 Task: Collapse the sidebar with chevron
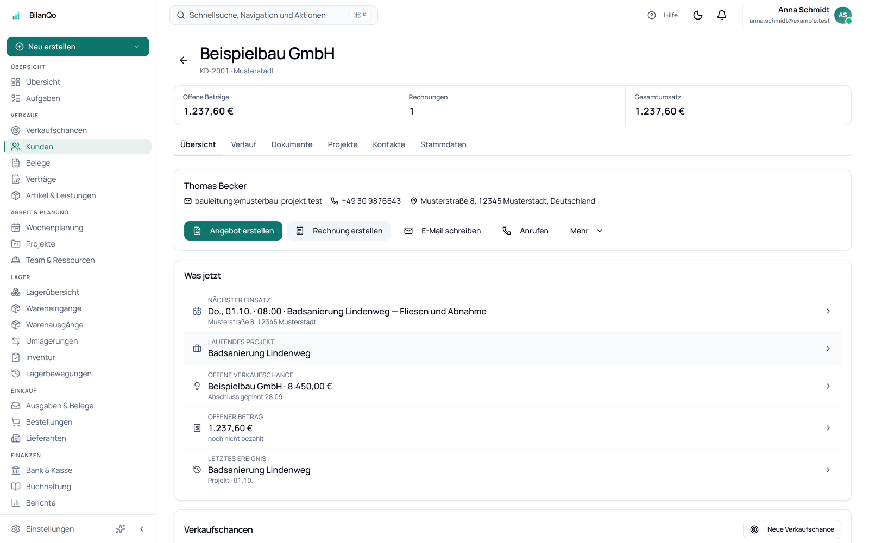142,529
